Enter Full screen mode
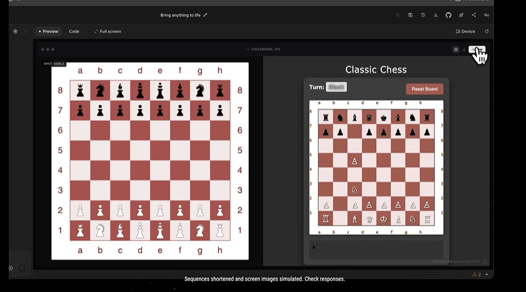Screen dimensions: 526x292 [107, 31]
